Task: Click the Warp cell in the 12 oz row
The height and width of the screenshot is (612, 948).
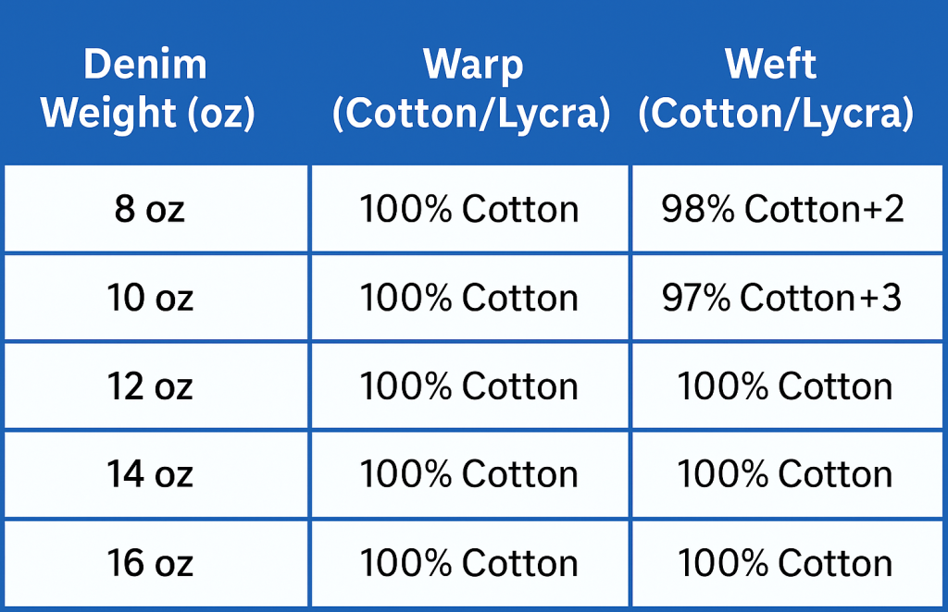Action: pos(469,386)
